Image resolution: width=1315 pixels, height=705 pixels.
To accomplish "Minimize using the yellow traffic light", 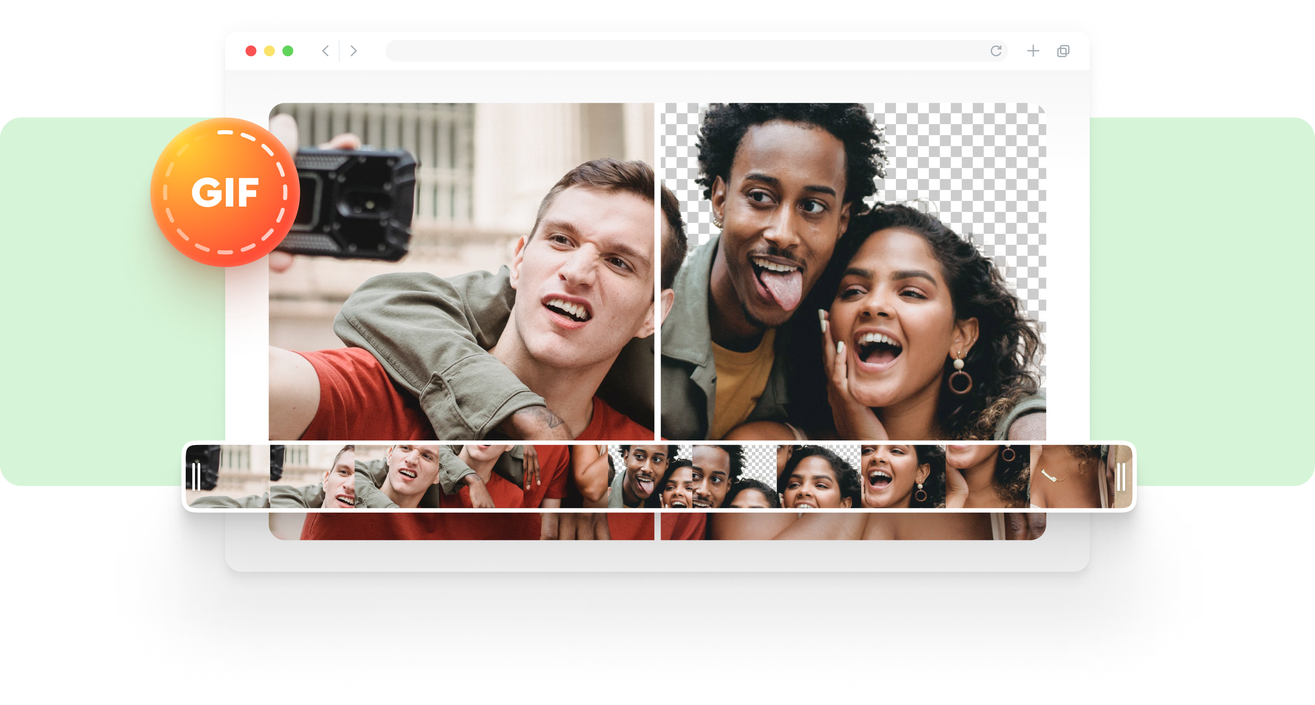I will click(270, 51).
